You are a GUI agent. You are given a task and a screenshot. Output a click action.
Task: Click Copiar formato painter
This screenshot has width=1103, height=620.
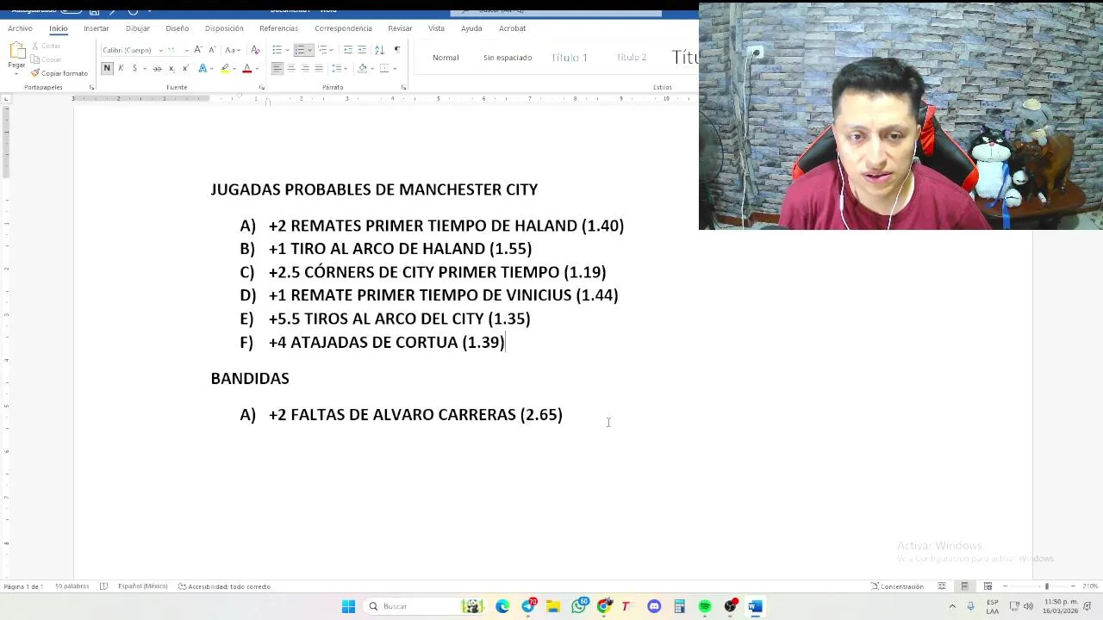coord(59,73)
